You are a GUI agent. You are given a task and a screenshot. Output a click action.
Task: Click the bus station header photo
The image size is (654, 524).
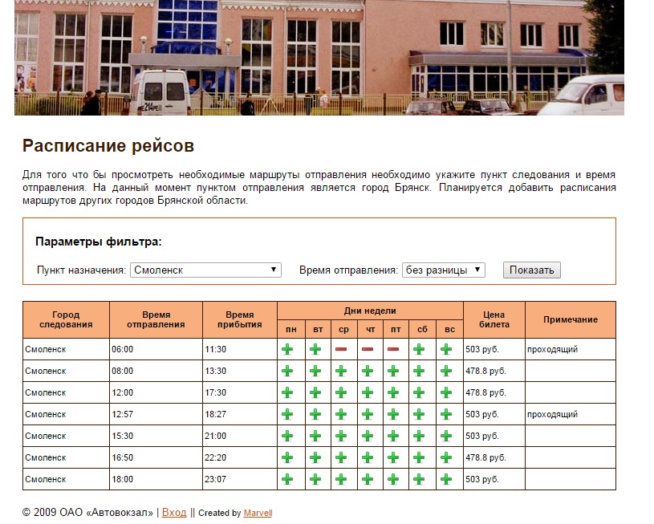click(319, 58)
